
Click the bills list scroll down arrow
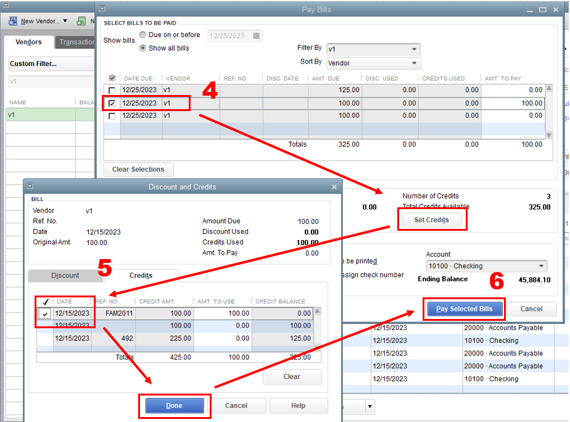coord(549,135)
